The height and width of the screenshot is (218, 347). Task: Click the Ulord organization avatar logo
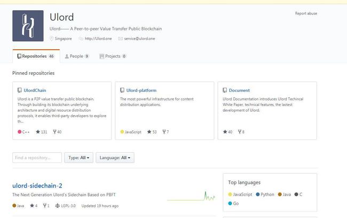[x=28, y=26]
